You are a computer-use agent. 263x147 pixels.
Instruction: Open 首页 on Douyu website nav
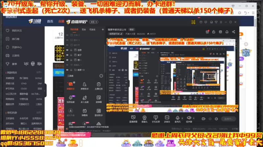pyautogui.click(x=50, y=21)
